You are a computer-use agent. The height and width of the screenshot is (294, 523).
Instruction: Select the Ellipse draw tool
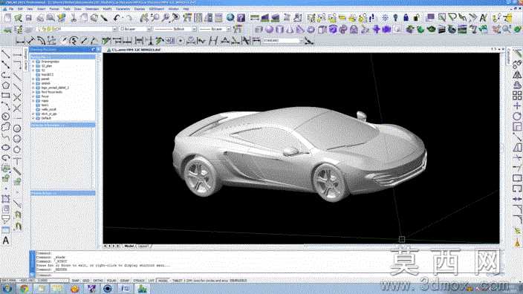click(x=5, y=147)
